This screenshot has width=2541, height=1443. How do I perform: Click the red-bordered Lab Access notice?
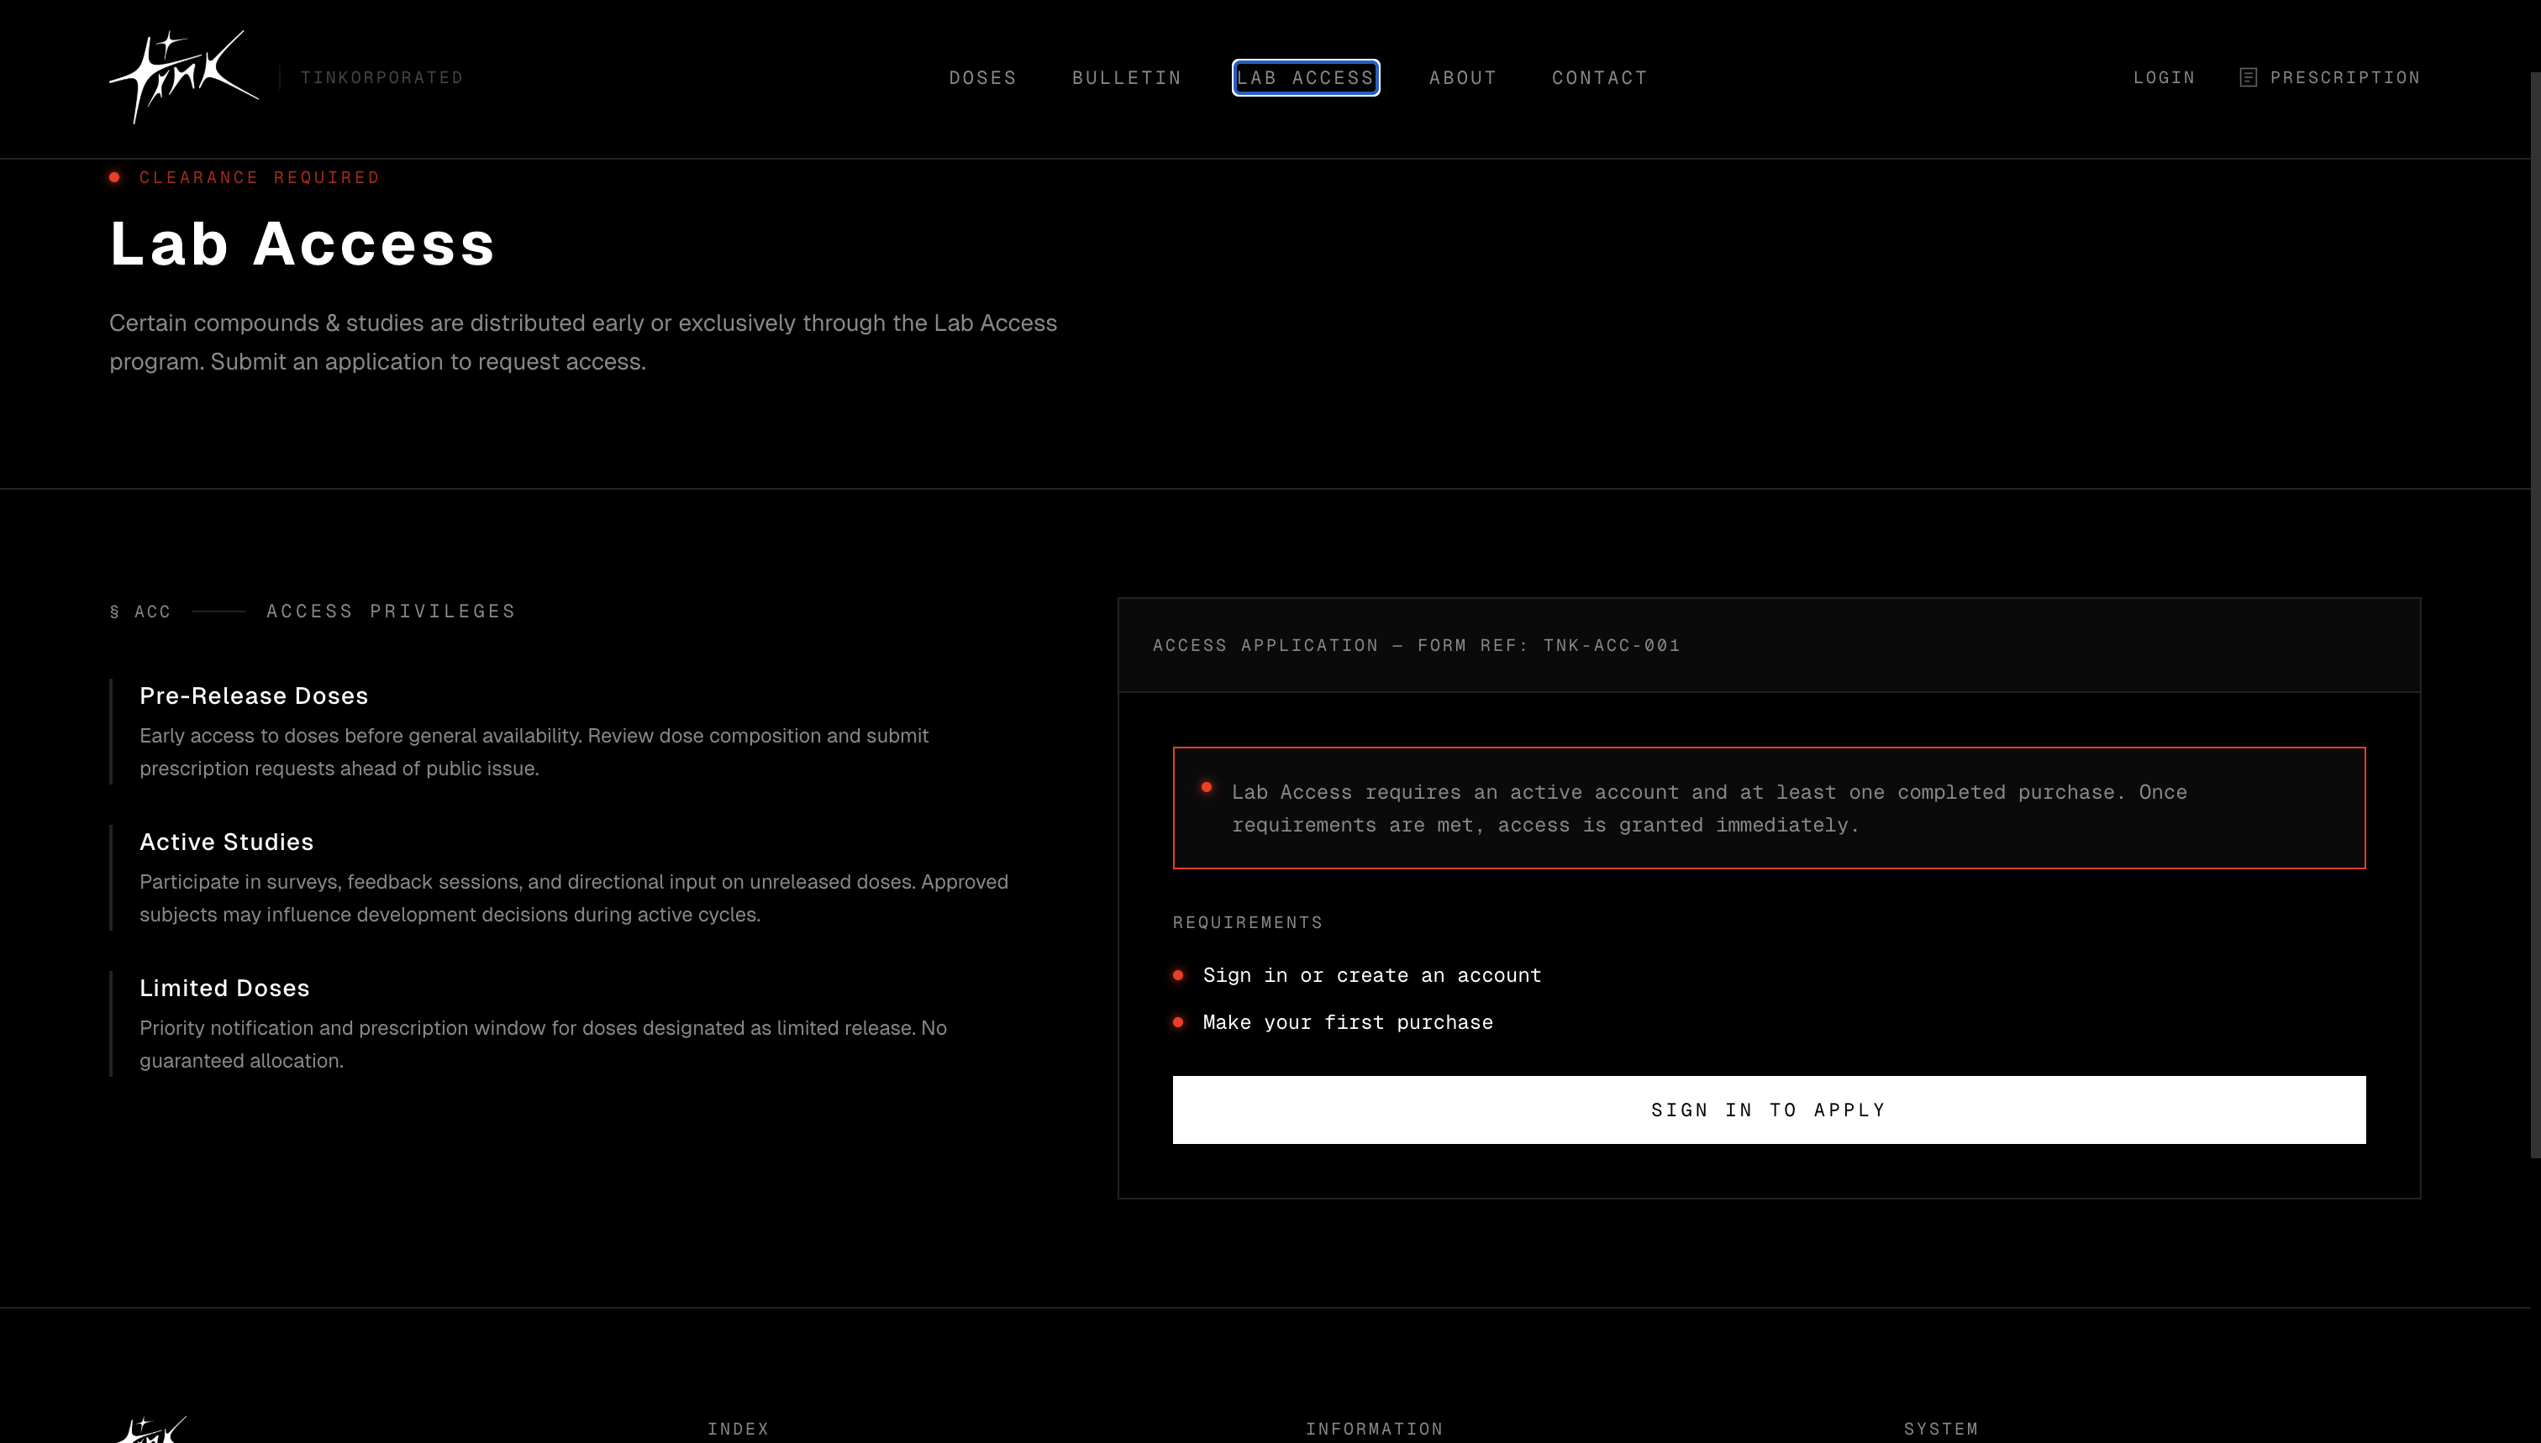pyautogui.click(x=1769, y=808)
